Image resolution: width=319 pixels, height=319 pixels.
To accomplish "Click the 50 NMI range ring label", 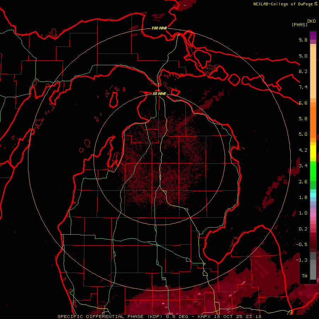I will pos(159,94).
